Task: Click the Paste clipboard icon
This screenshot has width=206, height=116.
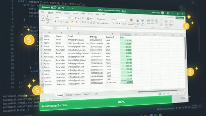Action: 43,18
